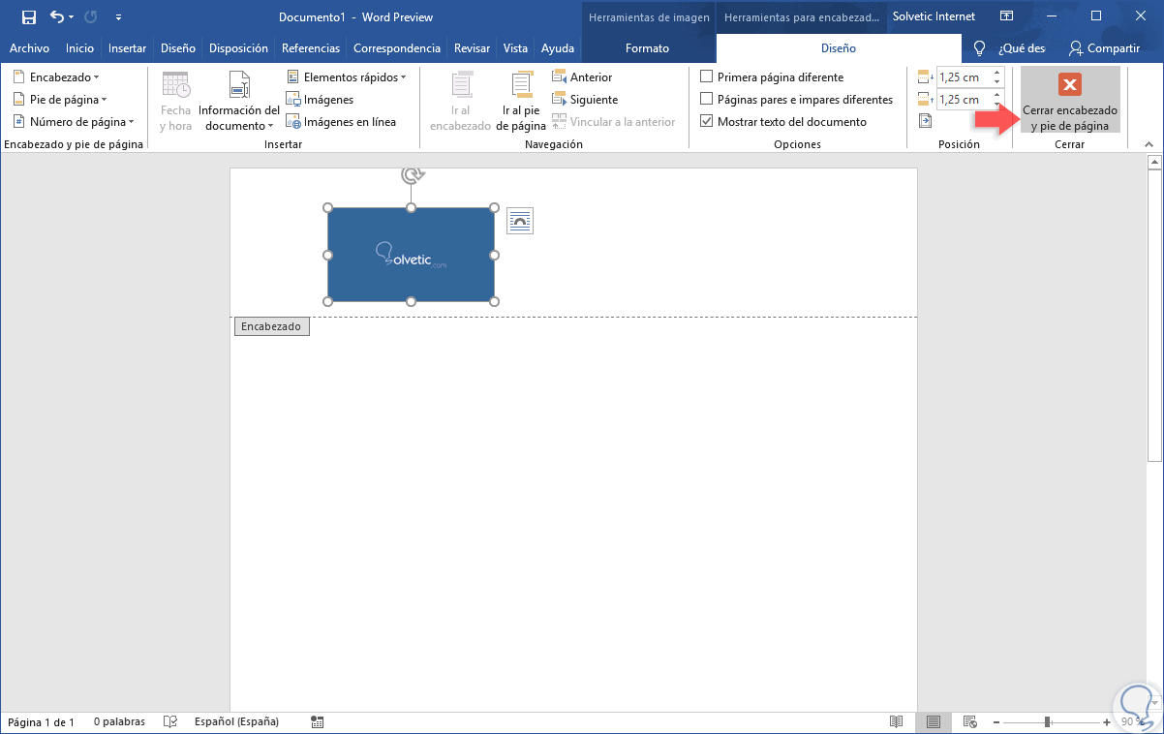Click the zoom out minus button
This screenshot has height=734, width=1164.
tap(996, 722)
